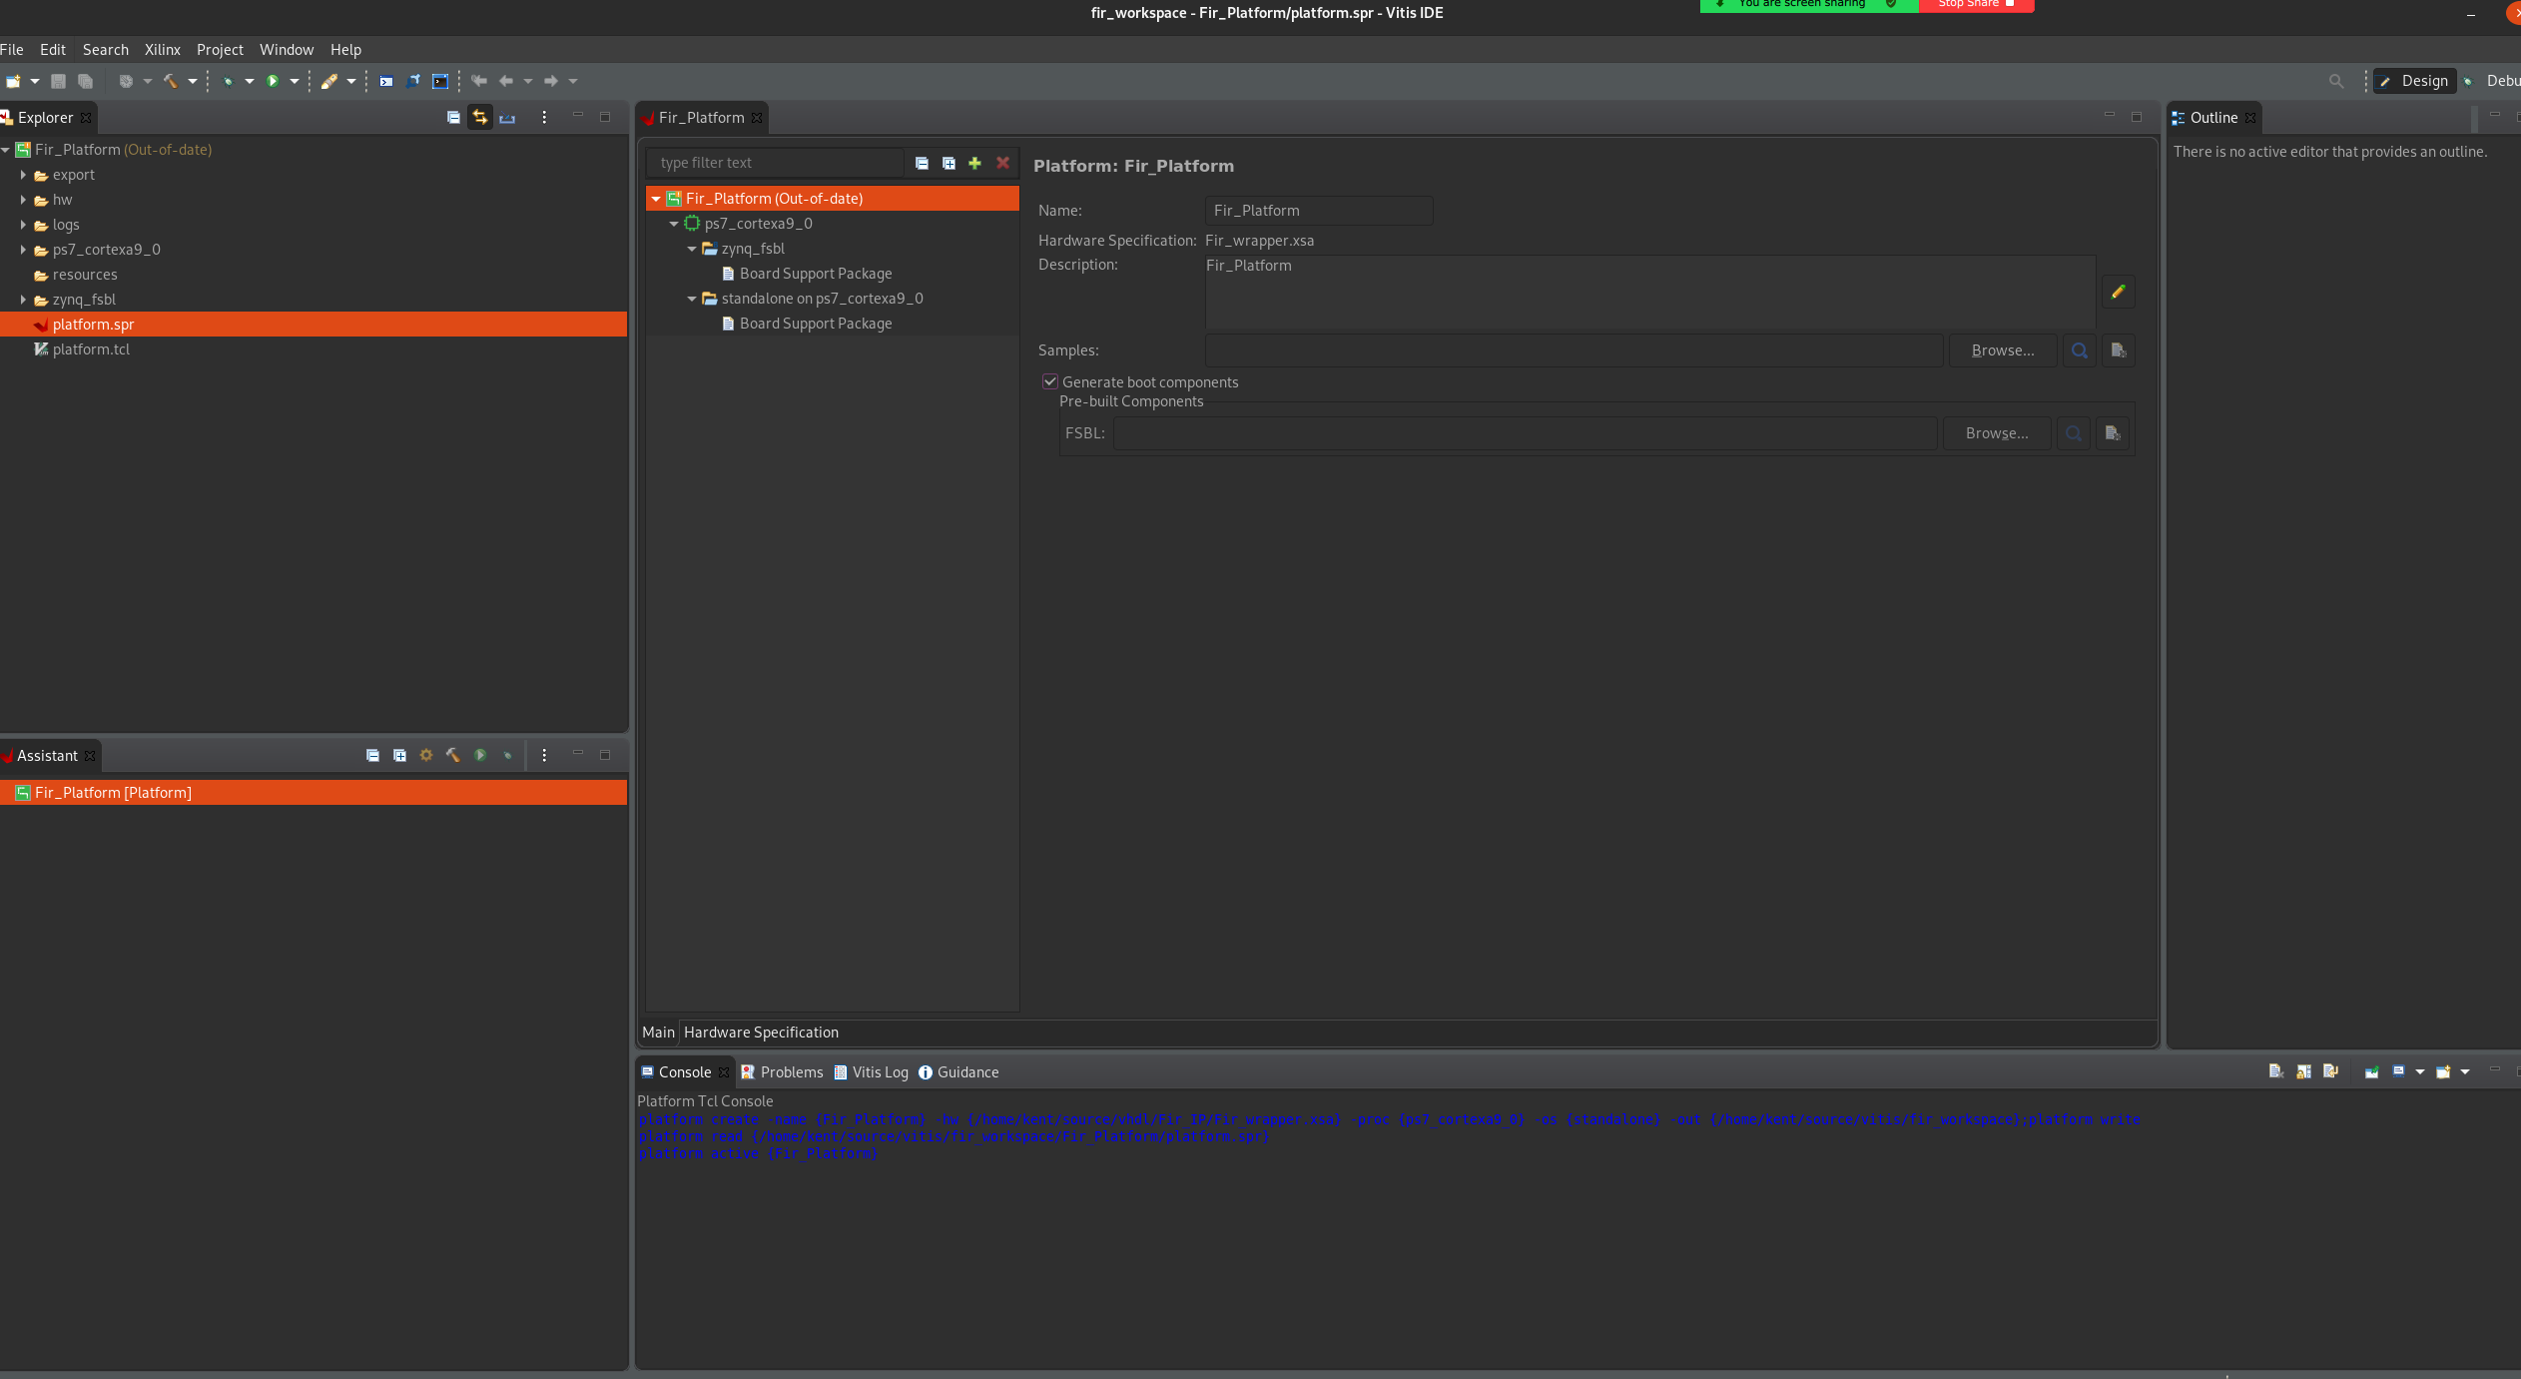
Task: Click green plus to add a domain
Action: click(x=974, y=163)
